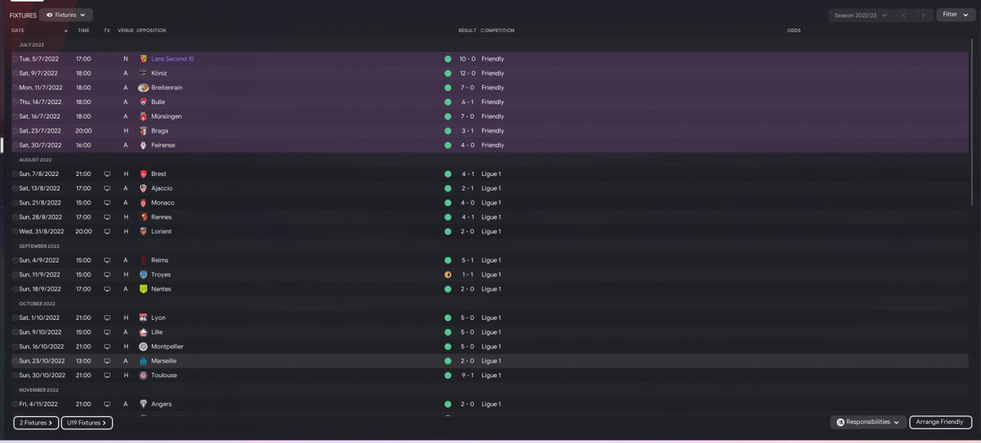Open the Filter dropdown
This screenshot has width=981, height=443.
[x=955, y=15]
